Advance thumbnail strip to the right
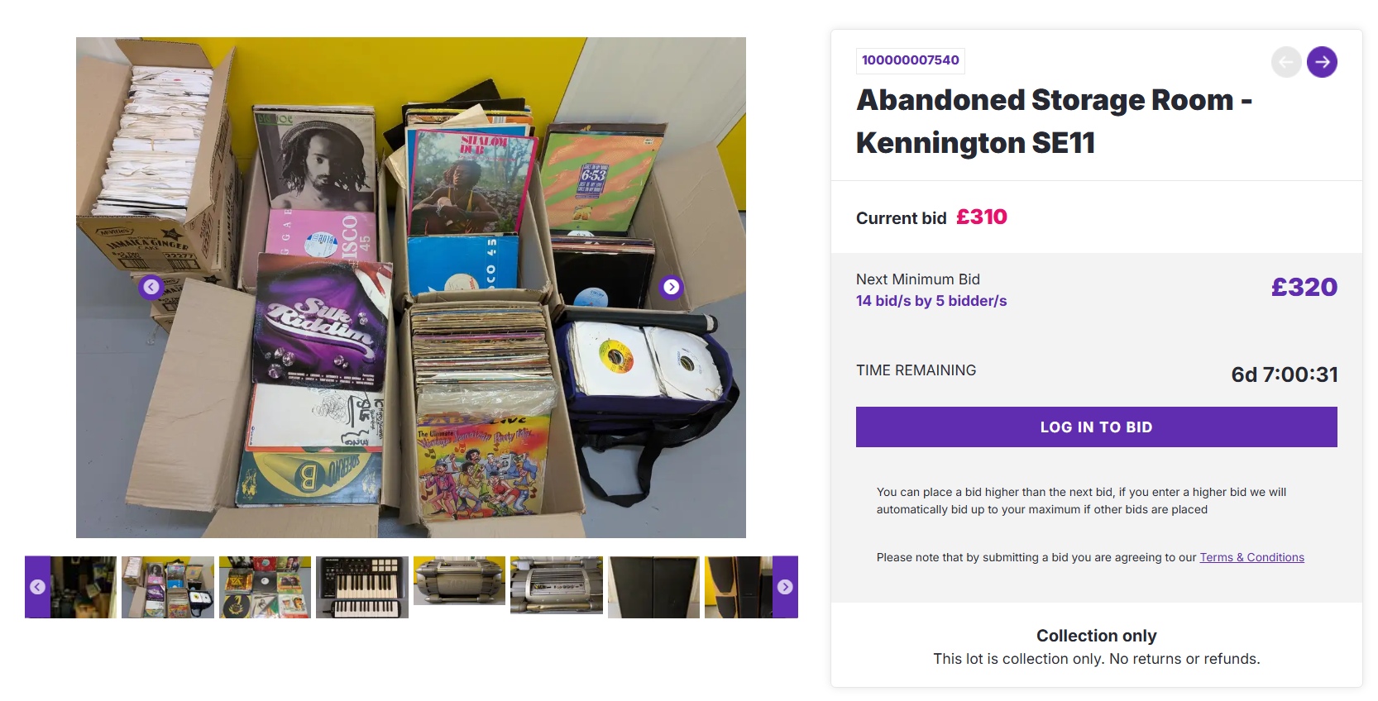 coord(785,587)
